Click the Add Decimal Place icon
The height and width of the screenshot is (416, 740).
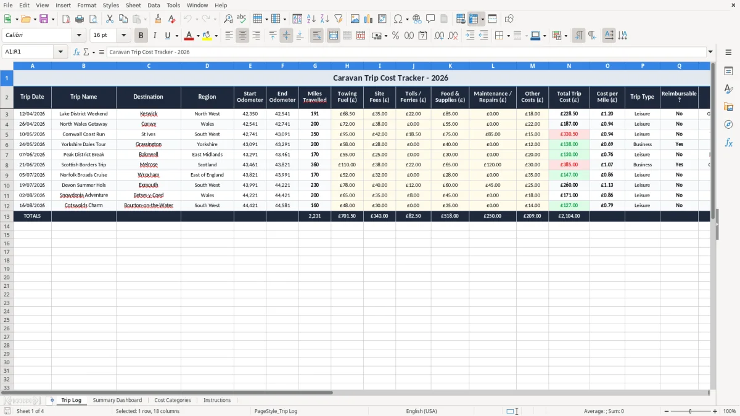click(439, 36)
